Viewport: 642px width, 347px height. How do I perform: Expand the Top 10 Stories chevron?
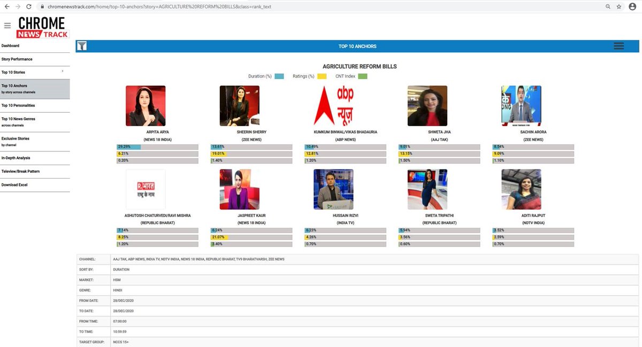coord(63,71)
